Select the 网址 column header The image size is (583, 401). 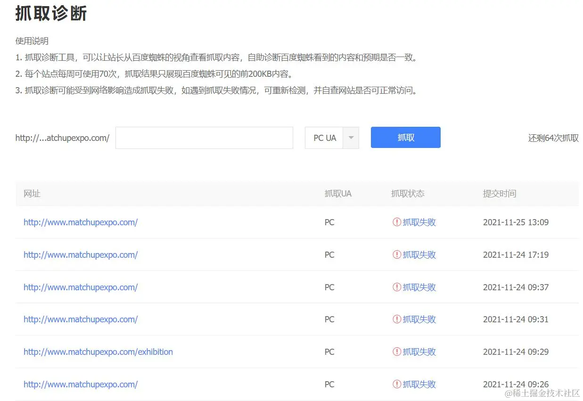click(32, 193)
